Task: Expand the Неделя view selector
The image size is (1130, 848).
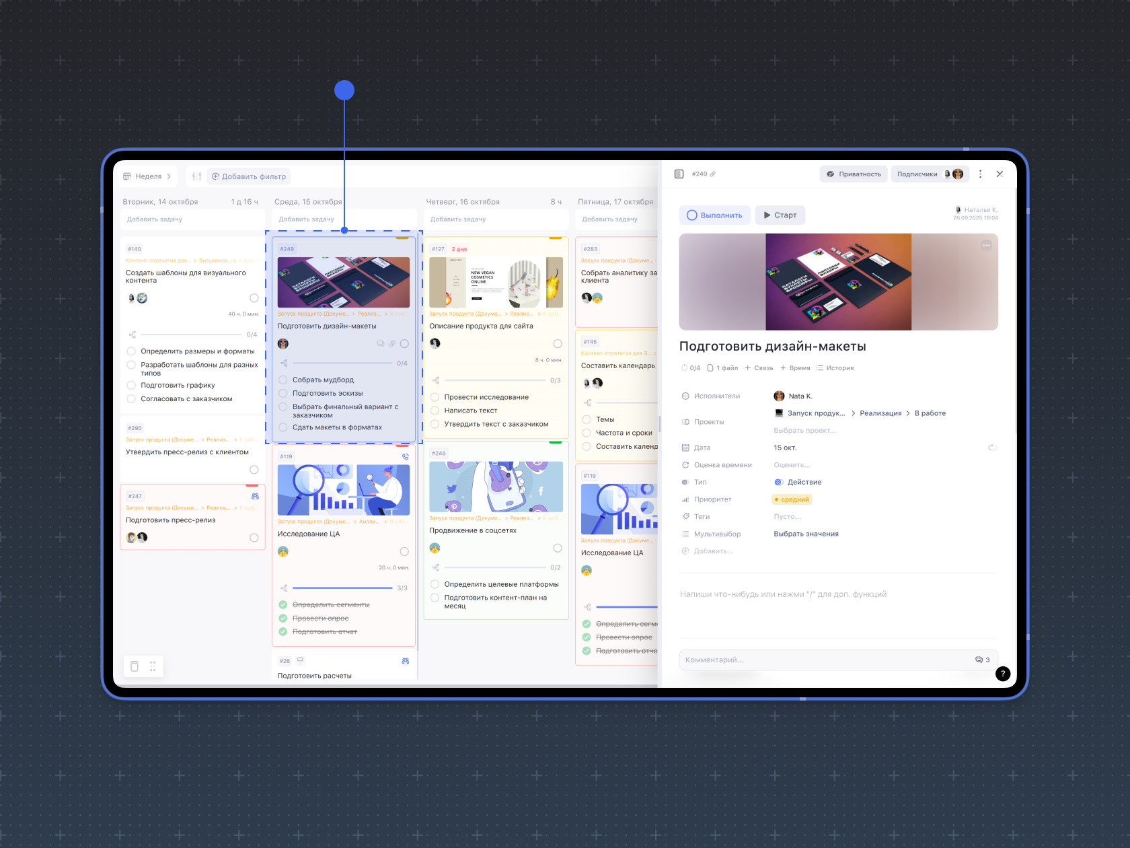Action: tap(148, 176)
